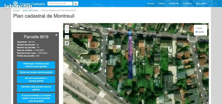This screenshot has height=104, width=222.
Task: Open the Démarches menu item
Action: point(174,4)
